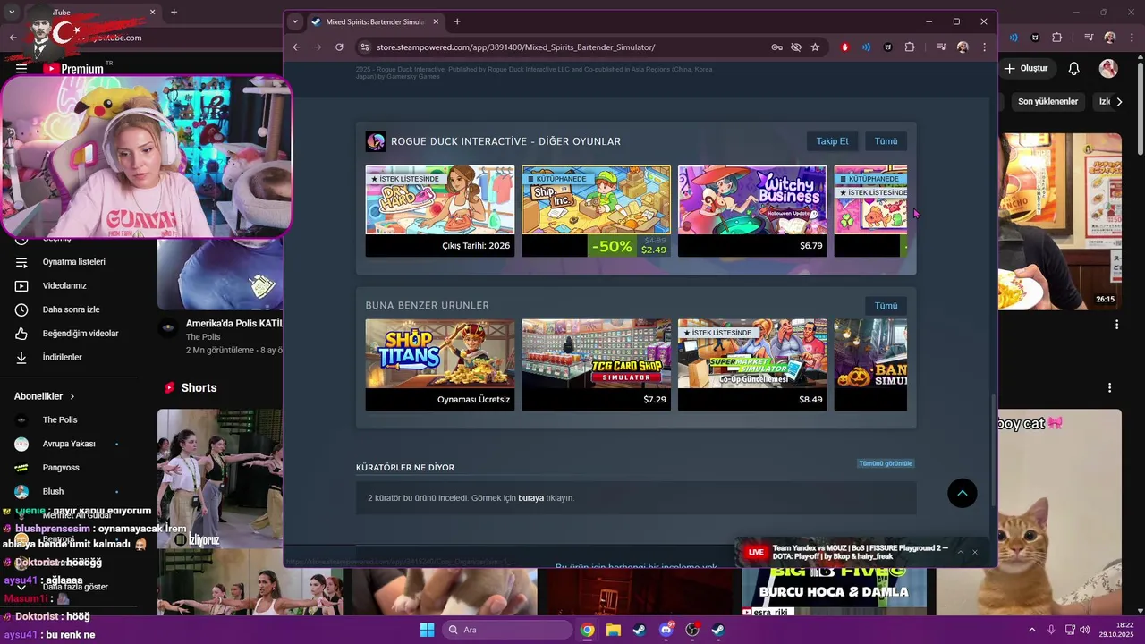Viewport: 1145px width, 644px height.
Task: Open the Shop Titans game card
Action: tap(439, 365)
